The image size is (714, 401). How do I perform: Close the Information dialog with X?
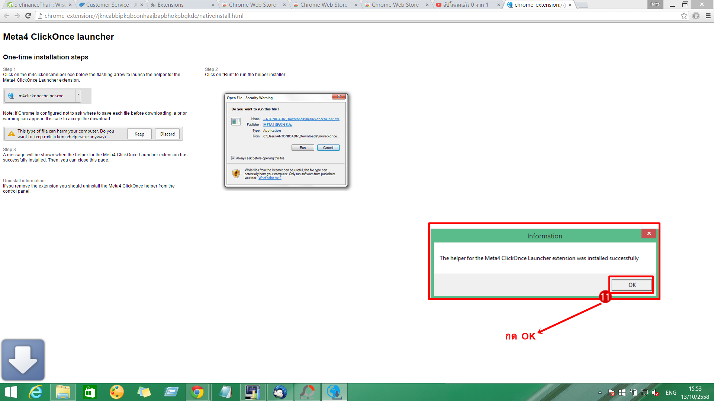pos(649,234)
